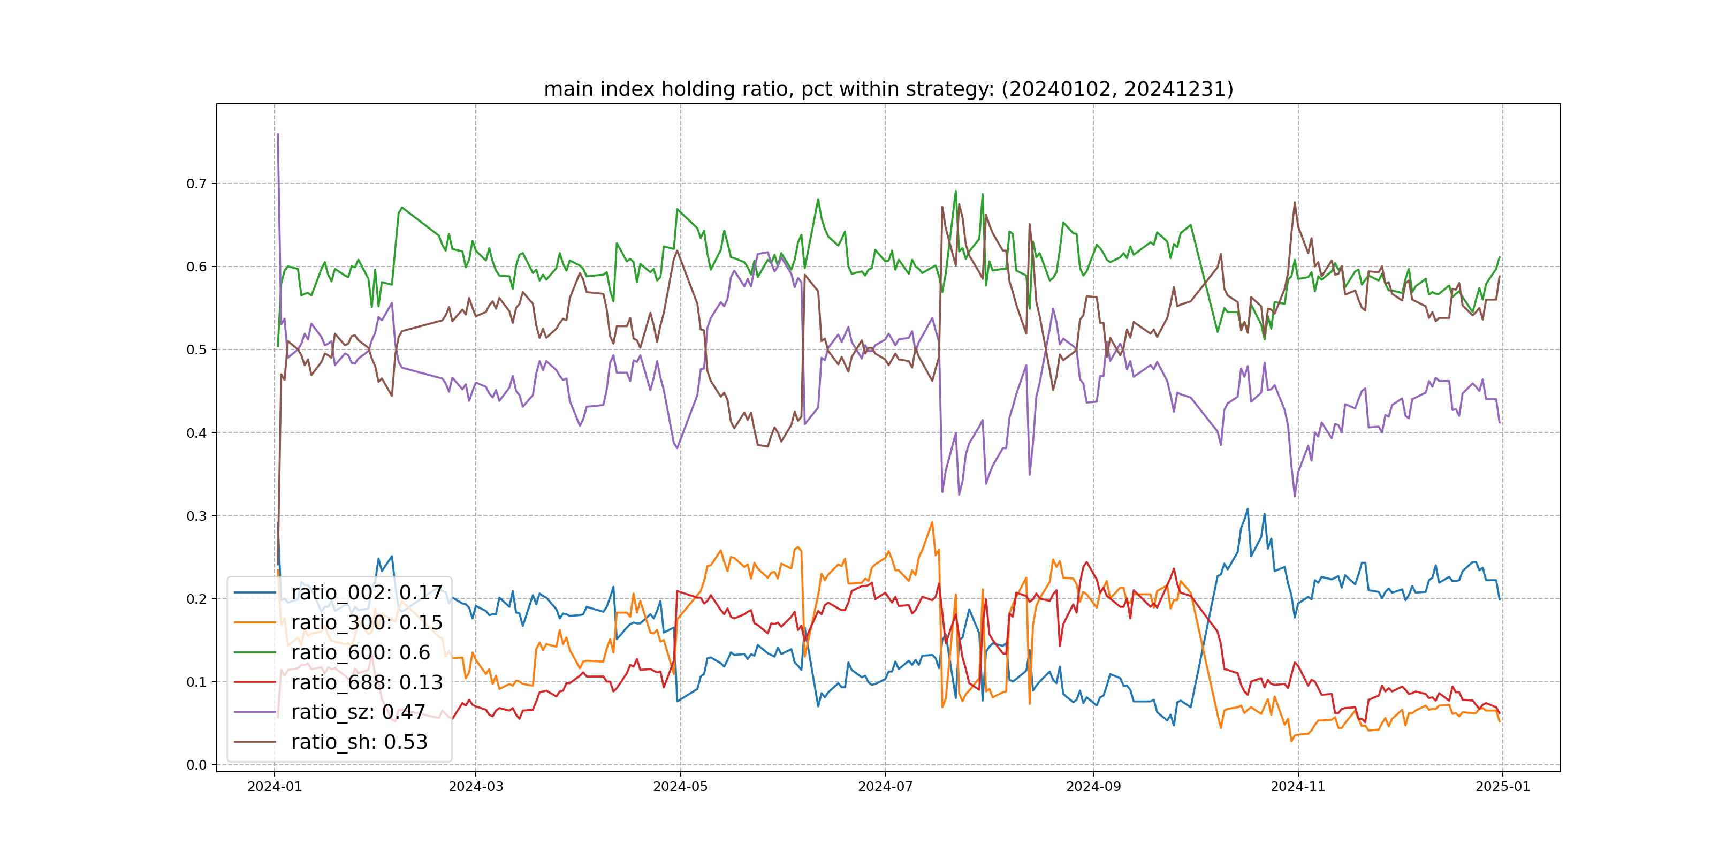The width and height of the screenshot is (1734, 867).
Task: Click the purple ratio_sz legend line sample
Action: (255, 711)
